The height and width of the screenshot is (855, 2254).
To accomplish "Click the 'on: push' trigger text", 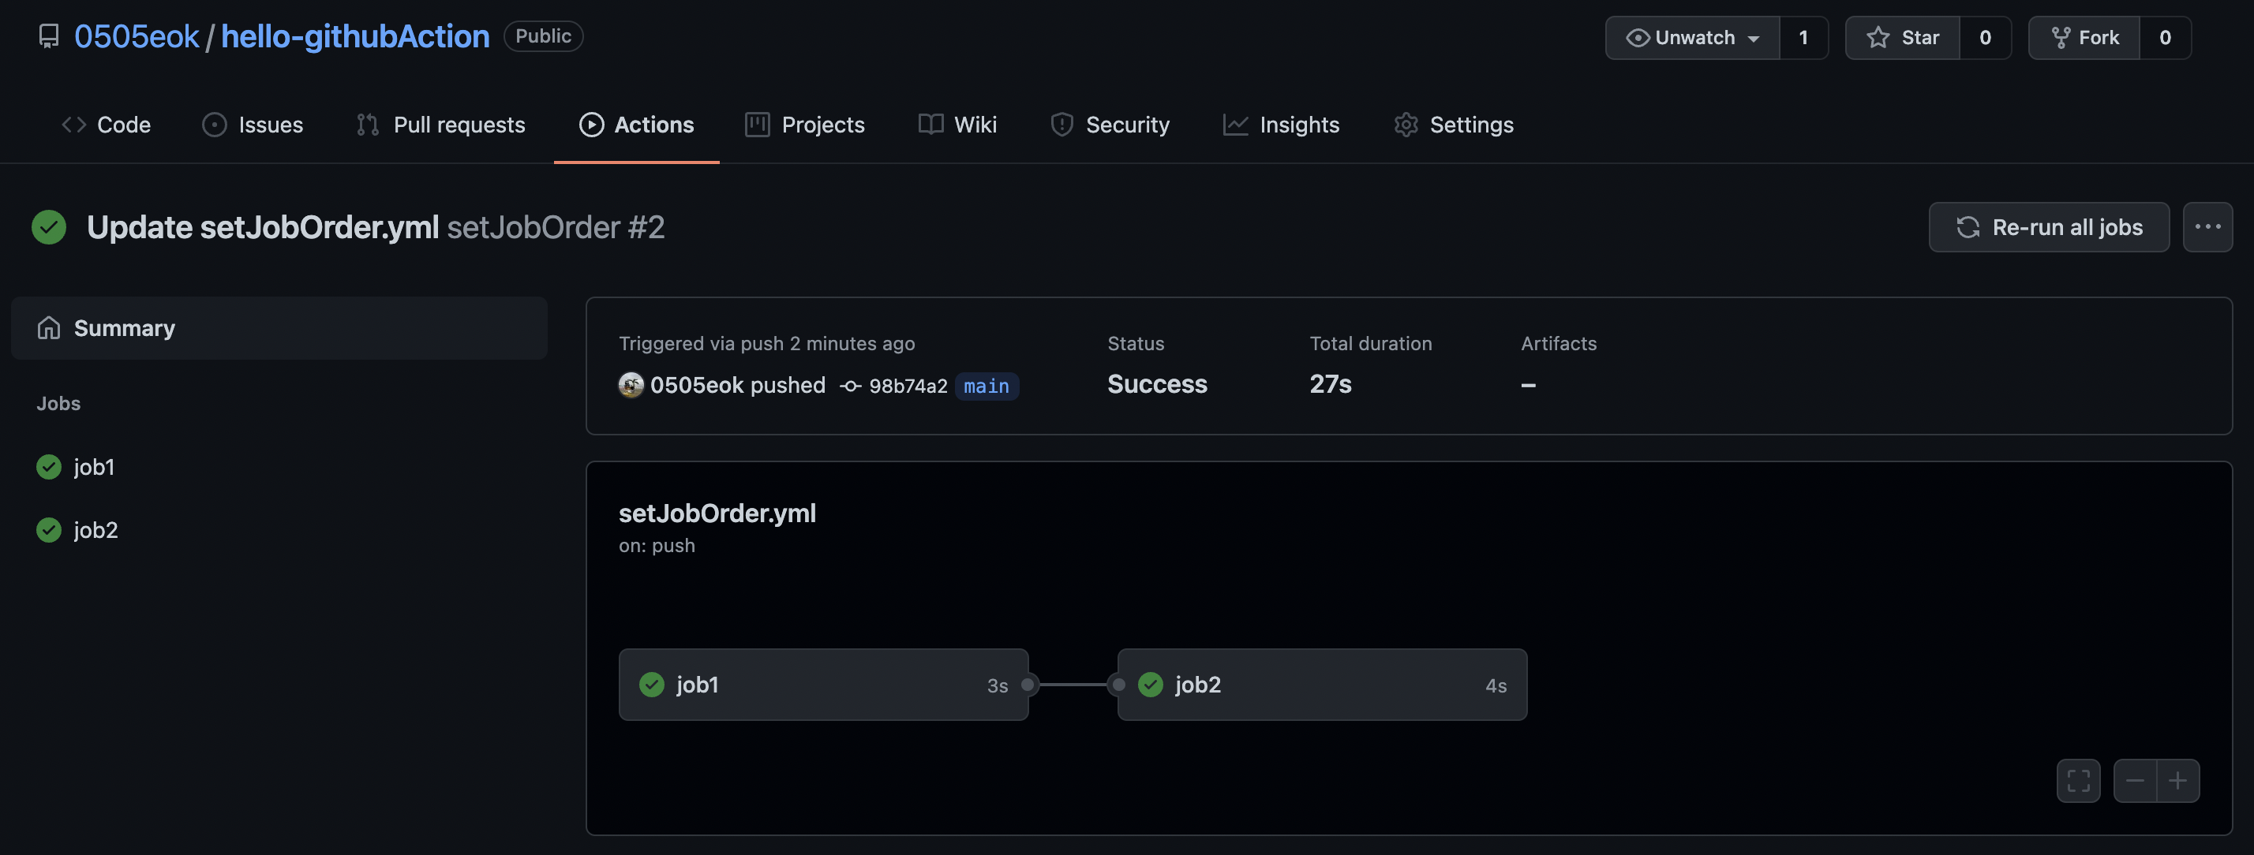I will point(657,546).
